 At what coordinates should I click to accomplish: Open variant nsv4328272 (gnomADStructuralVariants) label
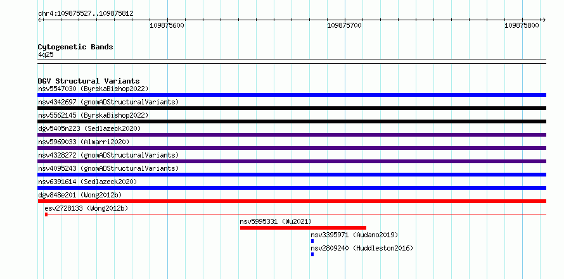click(x=108, y=155)
